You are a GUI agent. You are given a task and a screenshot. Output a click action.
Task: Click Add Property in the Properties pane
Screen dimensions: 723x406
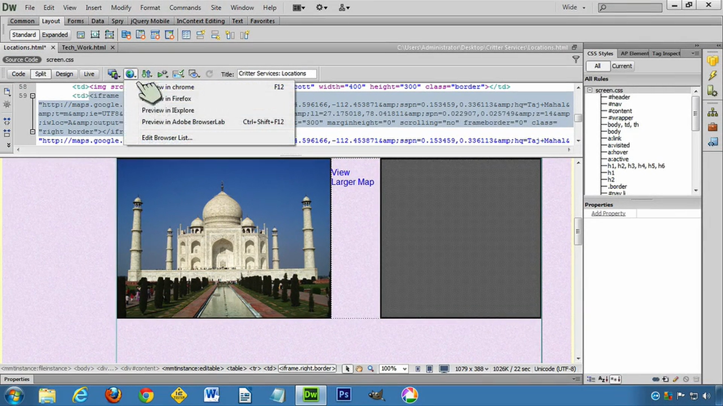[608, 213]
